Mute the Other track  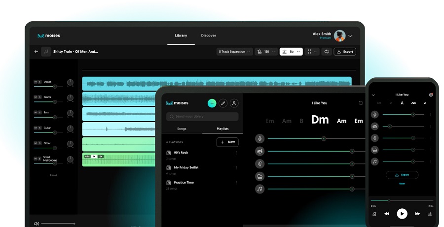click(36, 143)
